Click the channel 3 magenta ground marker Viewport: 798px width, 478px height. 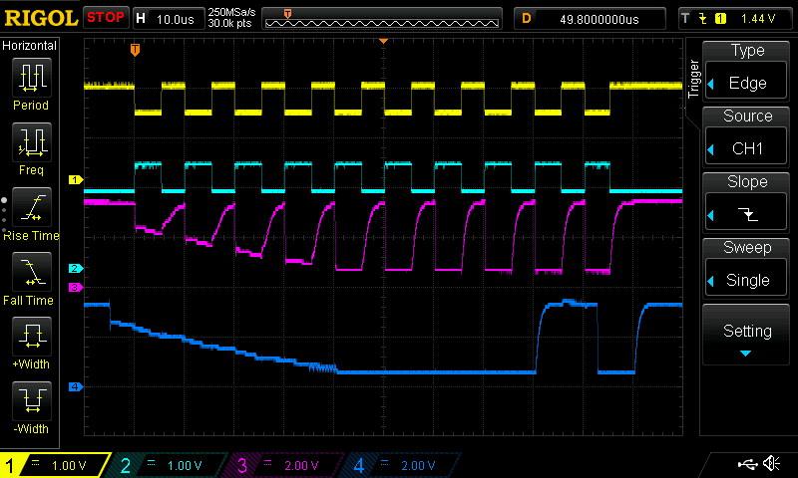(x=76, y=288)
